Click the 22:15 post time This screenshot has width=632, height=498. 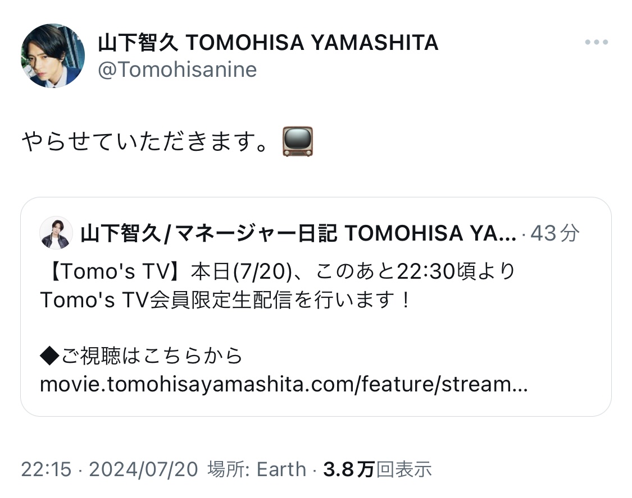[47, 469]
